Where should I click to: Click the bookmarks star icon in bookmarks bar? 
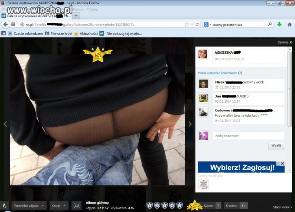(x=4, y=34)
